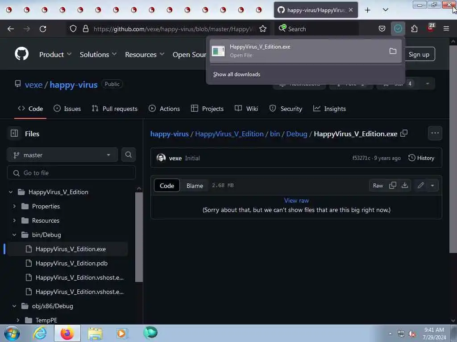Open the Security tab

[x=286, y=109]
